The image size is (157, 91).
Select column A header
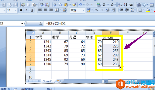click(x=43, y=33)
